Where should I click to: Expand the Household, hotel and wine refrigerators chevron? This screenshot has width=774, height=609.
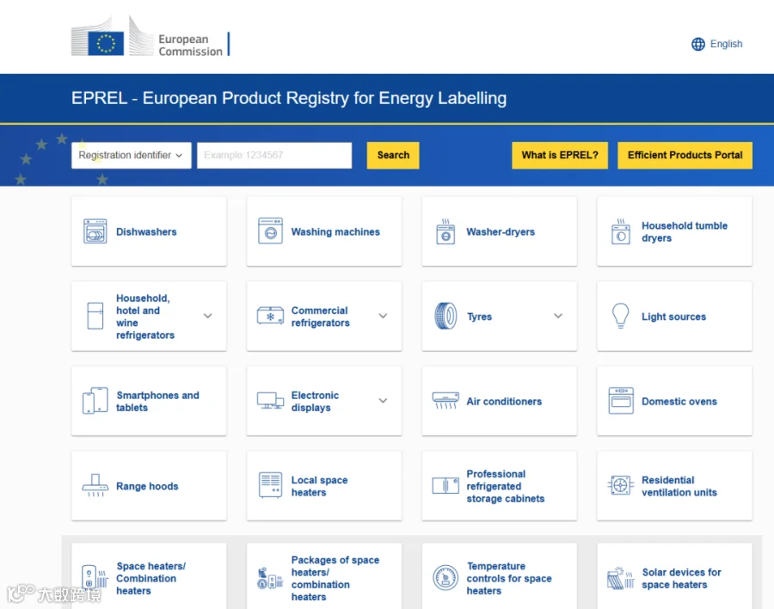click(208, 316)
